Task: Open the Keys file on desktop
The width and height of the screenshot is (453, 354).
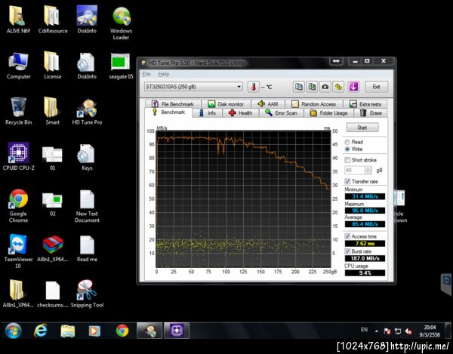Action: pyautogui.click(x=87, y=157)
